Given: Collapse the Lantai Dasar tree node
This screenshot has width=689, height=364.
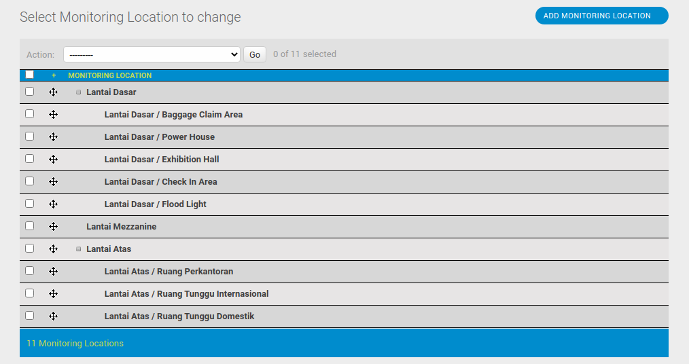Looking at the screenshot, I should point(79,92).
